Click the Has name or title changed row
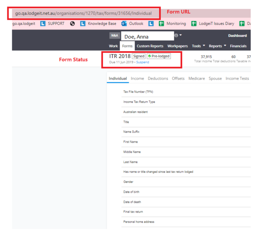259x239 pixels. tap(186, 172)
